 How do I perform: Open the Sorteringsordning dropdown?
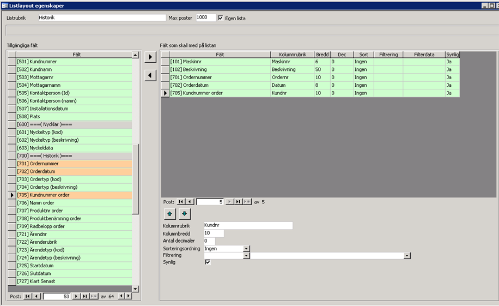point(246,248)
